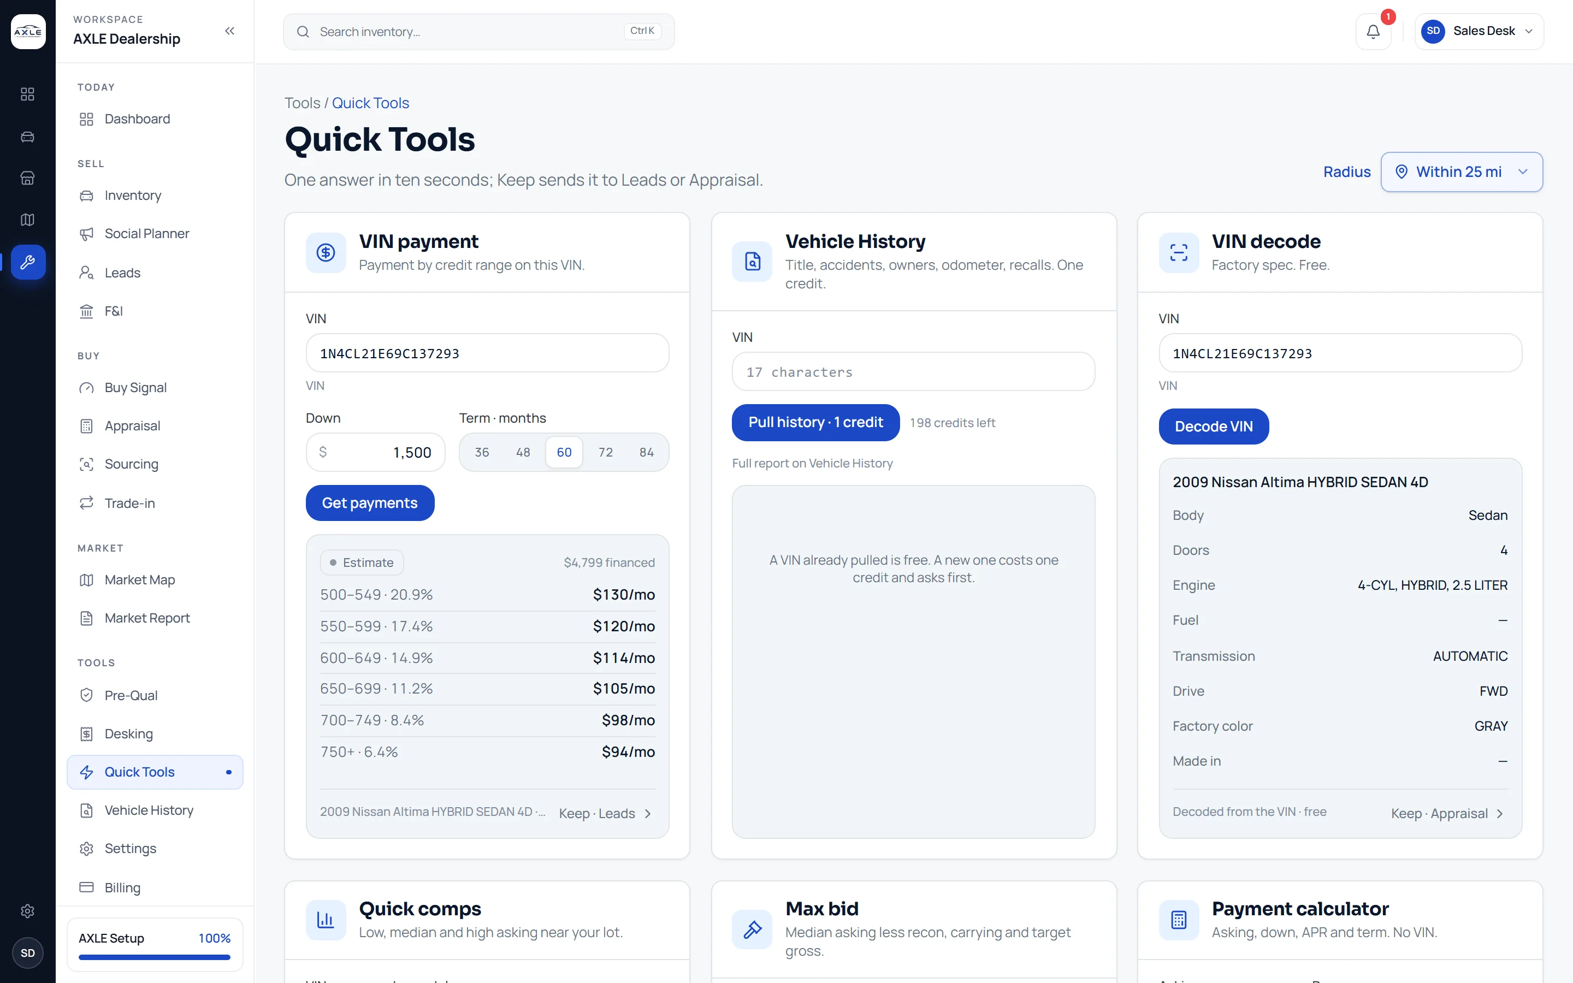Click the AXLE Setup progress bar
1573x983 pixels.
(155, 957)
